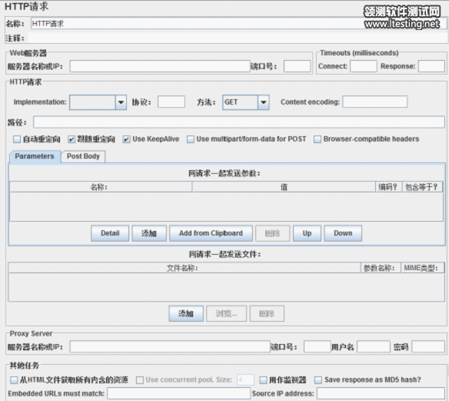Click 删除 button beside 浏览
Image resolution: width=449 pixels, height=401 pixels.
pyautogui.click(x=267, y=313)
